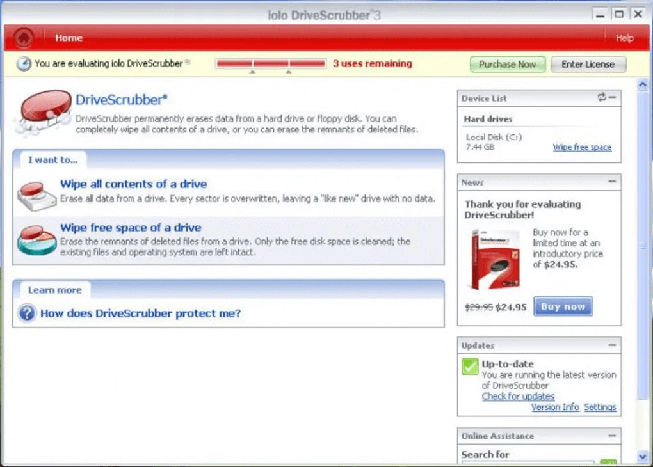Image resolution: width=653 pixels, height=467 pixels.
Task: Open the Wipe free space link for Local Disk
Action: tap(582, 147)
